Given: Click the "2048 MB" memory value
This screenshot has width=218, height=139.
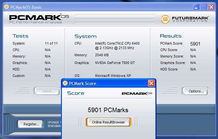Looking at the screenshot, I should click(x=102, y=55).
